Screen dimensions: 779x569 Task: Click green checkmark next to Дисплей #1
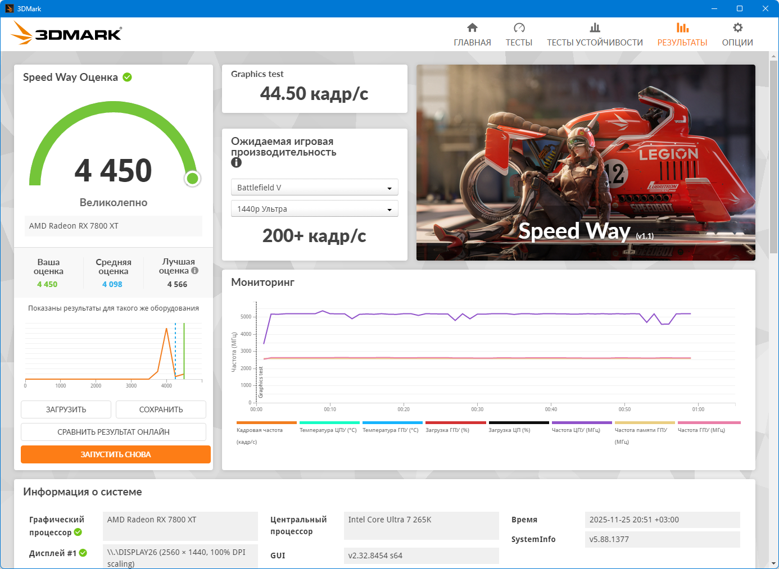83,553
